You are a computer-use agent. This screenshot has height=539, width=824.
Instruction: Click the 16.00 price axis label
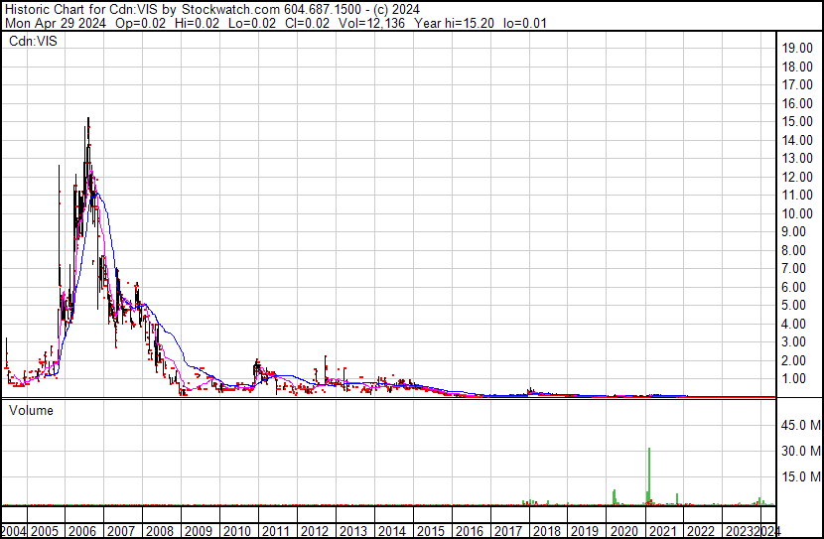797,103
